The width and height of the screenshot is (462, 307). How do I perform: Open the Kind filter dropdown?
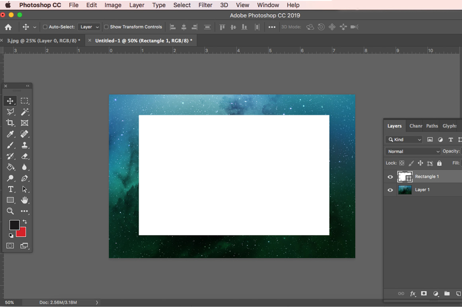(x=404, y=140)
